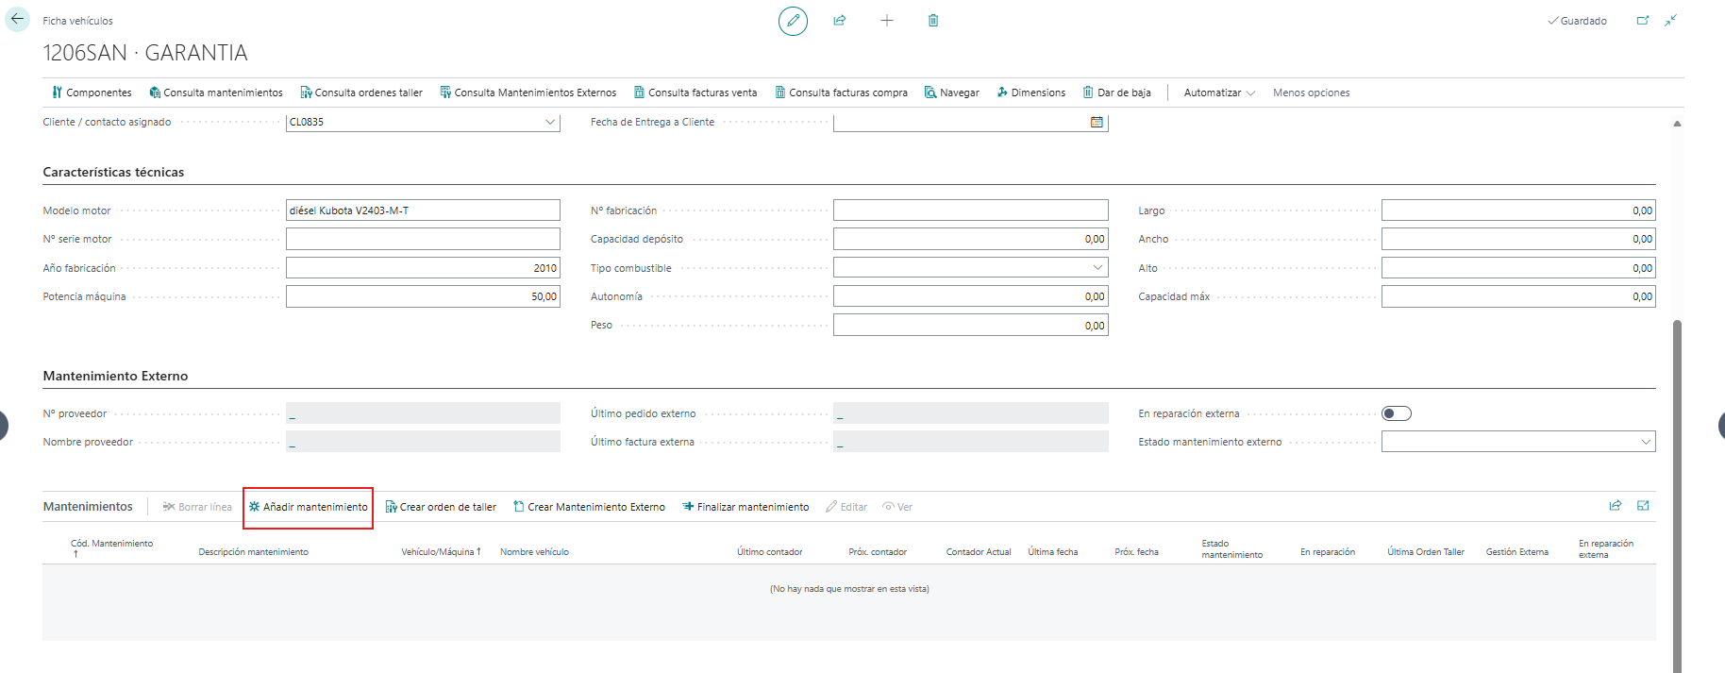
Task: Open calendar for Fecha de Entrega
Action: coord(1097,122)
